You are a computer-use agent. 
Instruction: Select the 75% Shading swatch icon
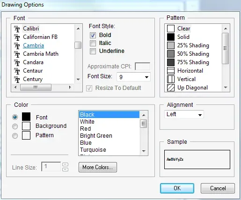pyautogui.click(x=171, y=62)
